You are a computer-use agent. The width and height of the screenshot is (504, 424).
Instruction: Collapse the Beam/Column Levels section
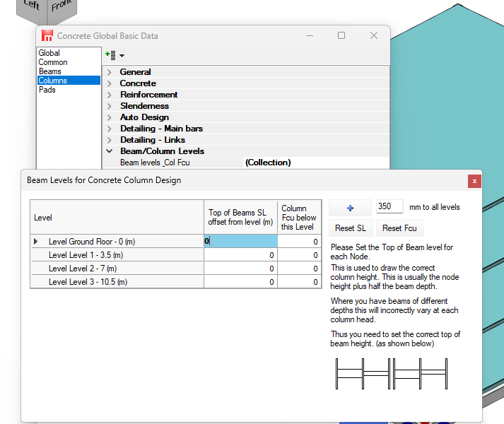[x=110, y=151]
